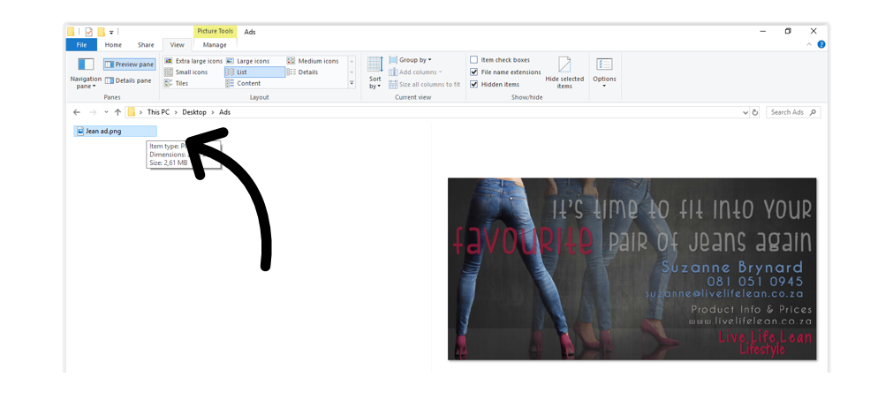The image size is (893, 393).
Task: Click the help question mark icon
Action: (x=821, y=44)
